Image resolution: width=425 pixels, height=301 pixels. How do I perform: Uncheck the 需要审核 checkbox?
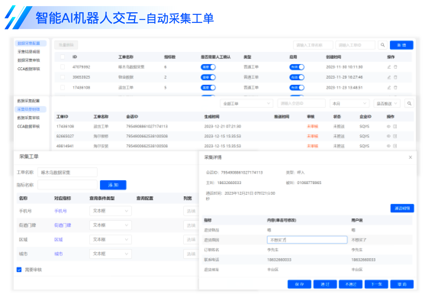point(19,270)
